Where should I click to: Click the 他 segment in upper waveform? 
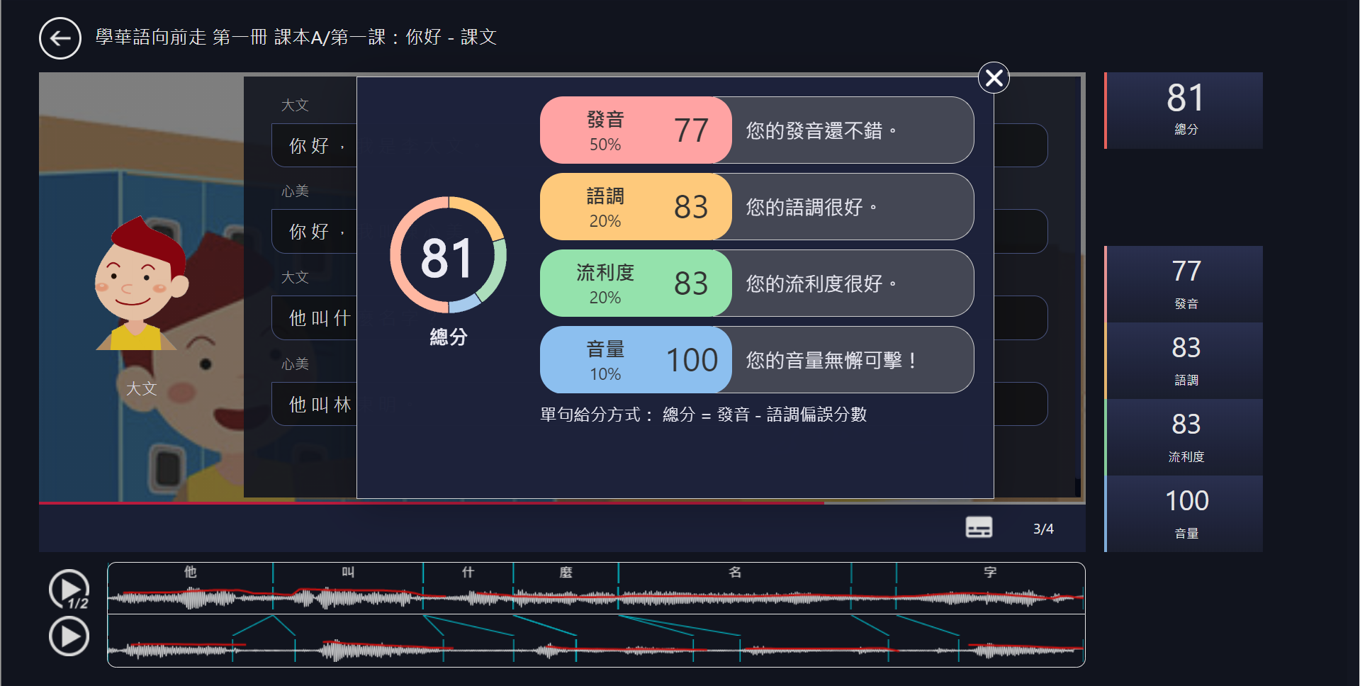[190, 588]
